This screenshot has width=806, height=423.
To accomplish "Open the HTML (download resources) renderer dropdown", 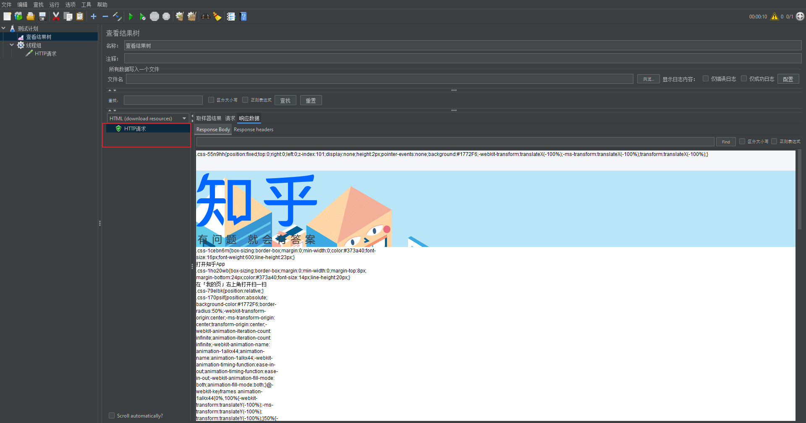I will coord(148,119).
